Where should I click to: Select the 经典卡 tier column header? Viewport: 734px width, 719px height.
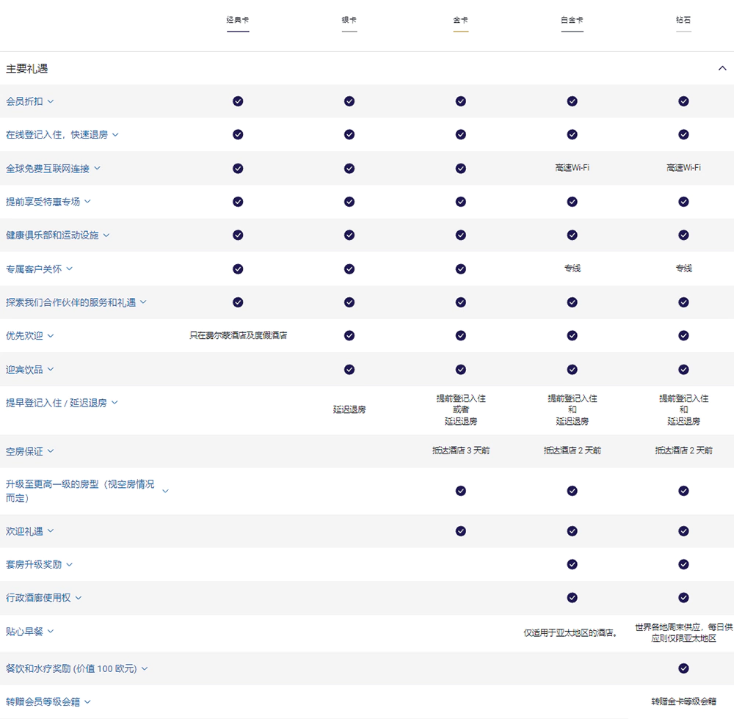(238, 21)
